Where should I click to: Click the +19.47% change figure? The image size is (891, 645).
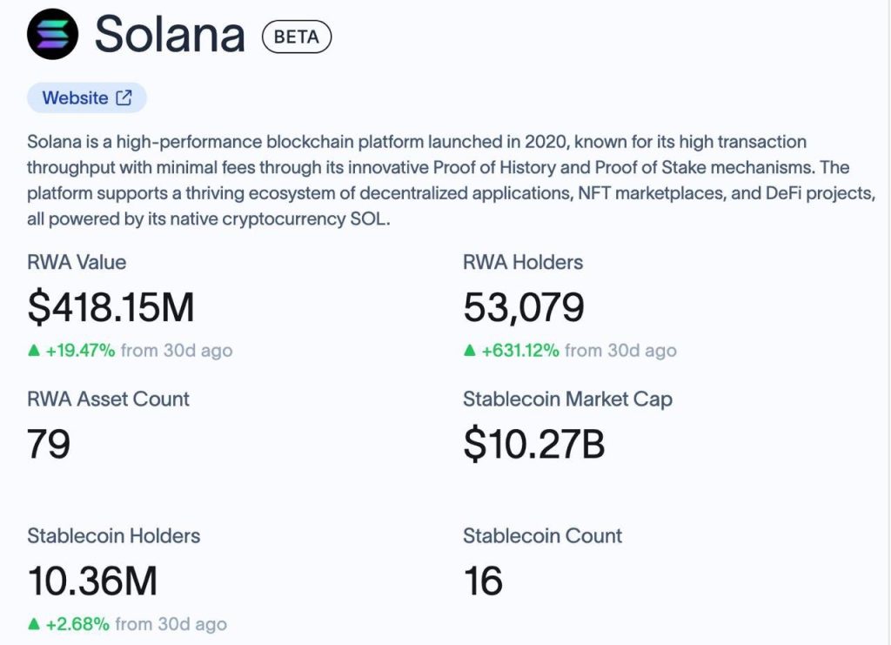click(80, 351)
